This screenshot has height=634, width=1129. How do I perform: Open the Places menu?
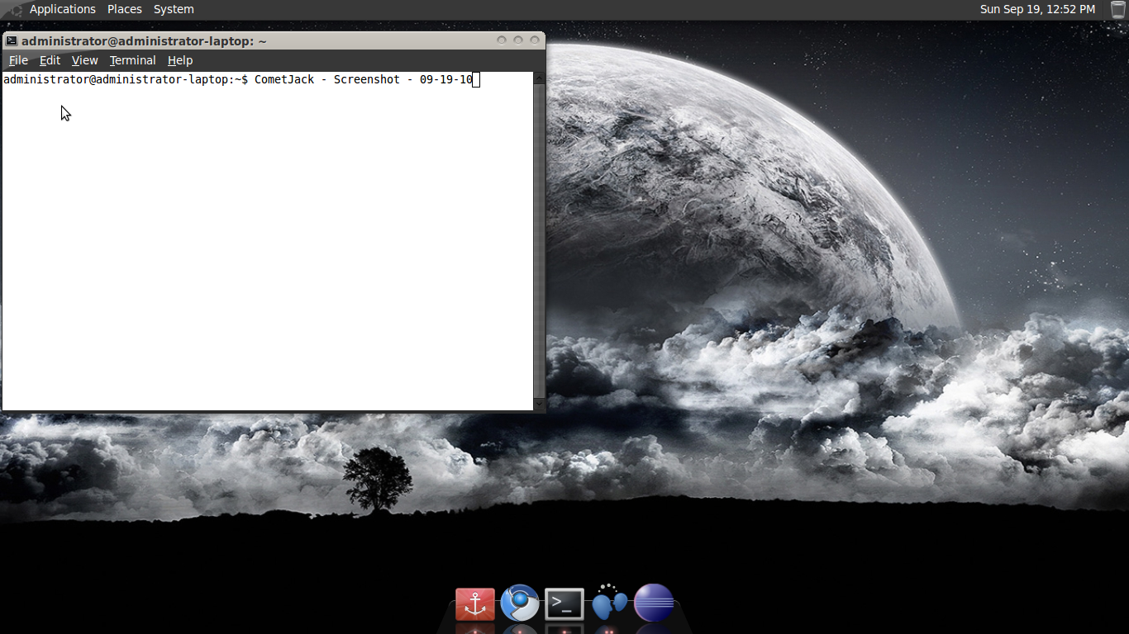124,9
